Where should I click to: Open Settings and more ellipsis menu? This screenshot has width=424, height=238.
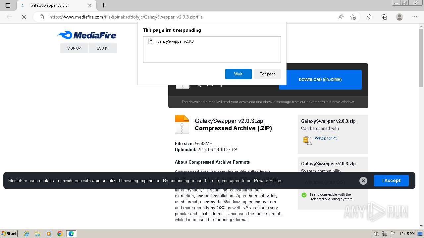pyautogui.click(x=415, y=17)
